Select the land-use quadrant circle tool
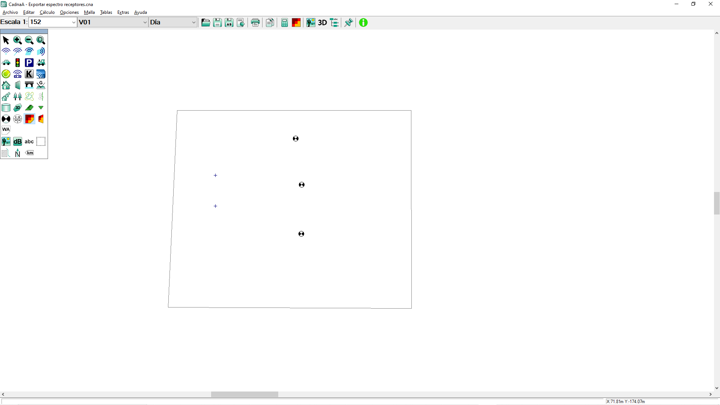The width and height of the screenshot is (720, 405). (x=18, y=119)
